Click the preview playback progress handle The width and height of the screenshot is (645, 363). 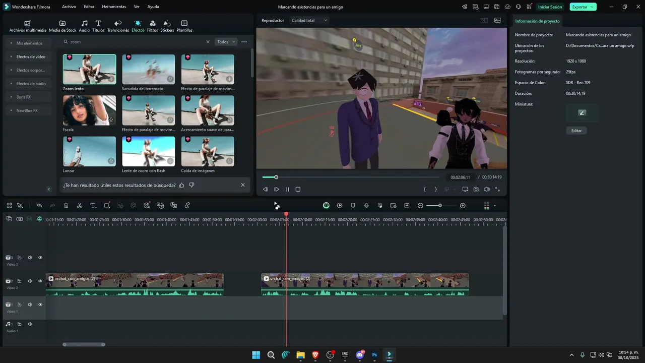tap(276, 177)
